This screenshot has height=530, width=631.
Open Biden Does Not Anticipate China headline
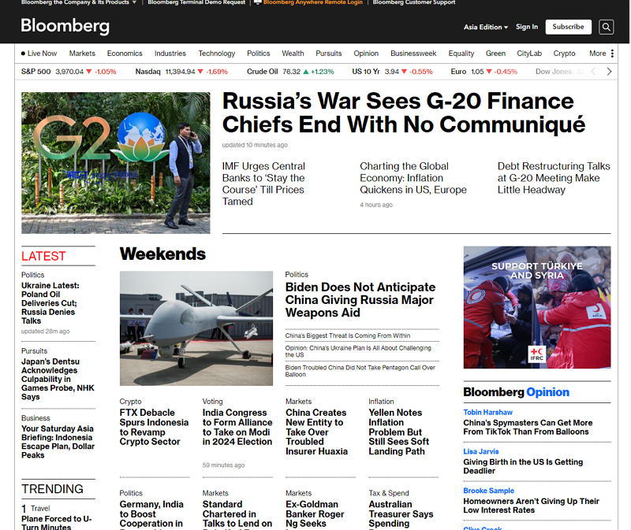pyautogui.click(x=360, y=300)
